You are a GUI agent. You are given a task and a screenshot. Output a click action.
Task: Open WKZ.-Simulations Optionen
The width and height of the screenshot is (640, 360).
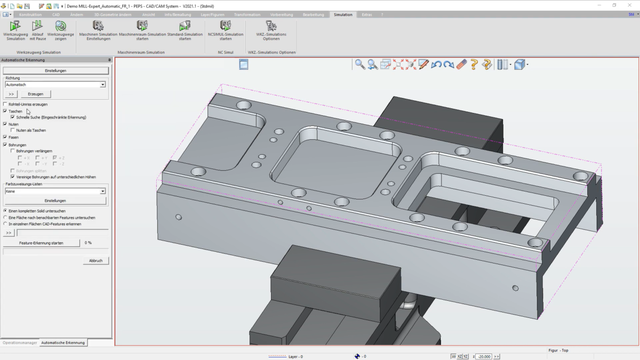coord(271,30)
